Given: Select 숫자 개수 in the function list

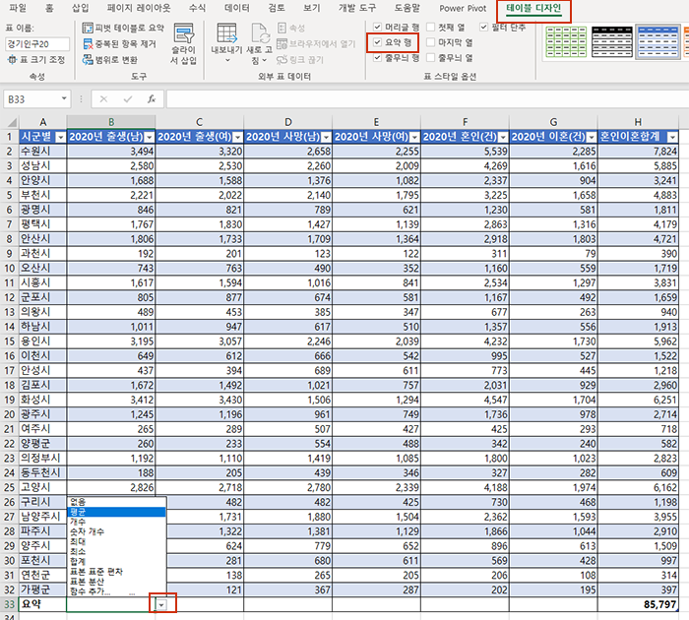Looking at the screenshot, I should pos(116,531).
